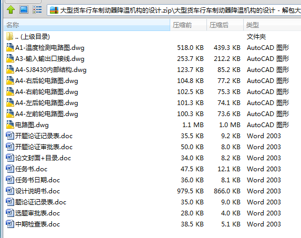301x238 pixels.
Task: Select file name A4-右前轮电路图.dwg
Action: point(47,92)
